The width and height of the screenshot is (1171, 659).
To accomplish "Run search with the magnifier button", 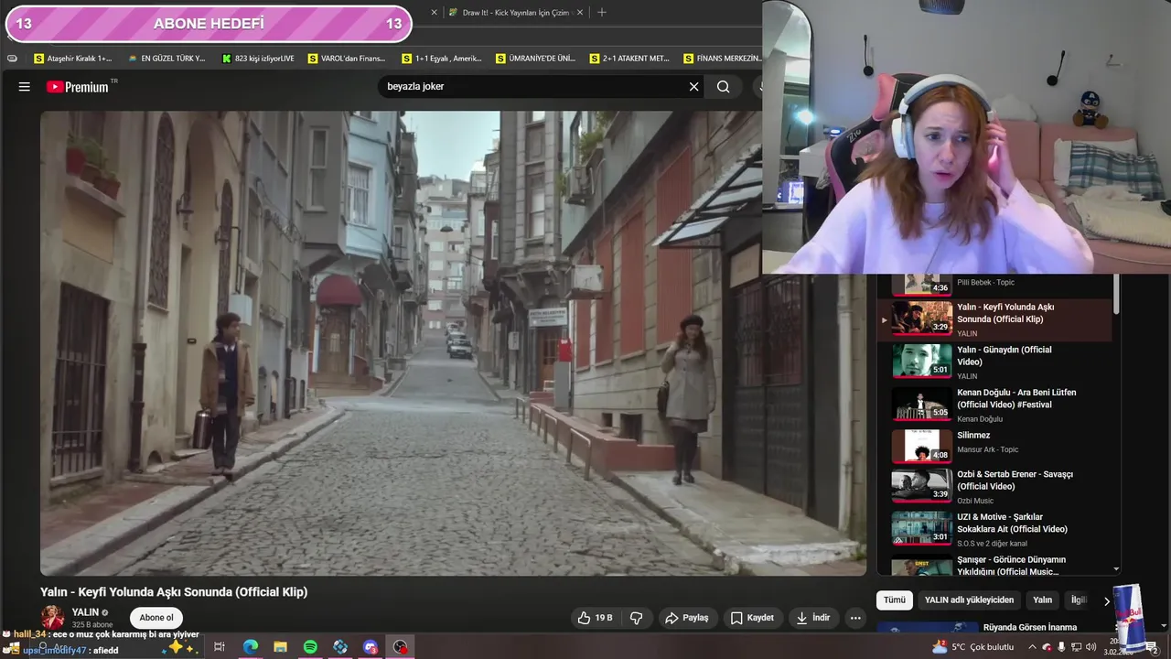I will click(x=723, y=87).
